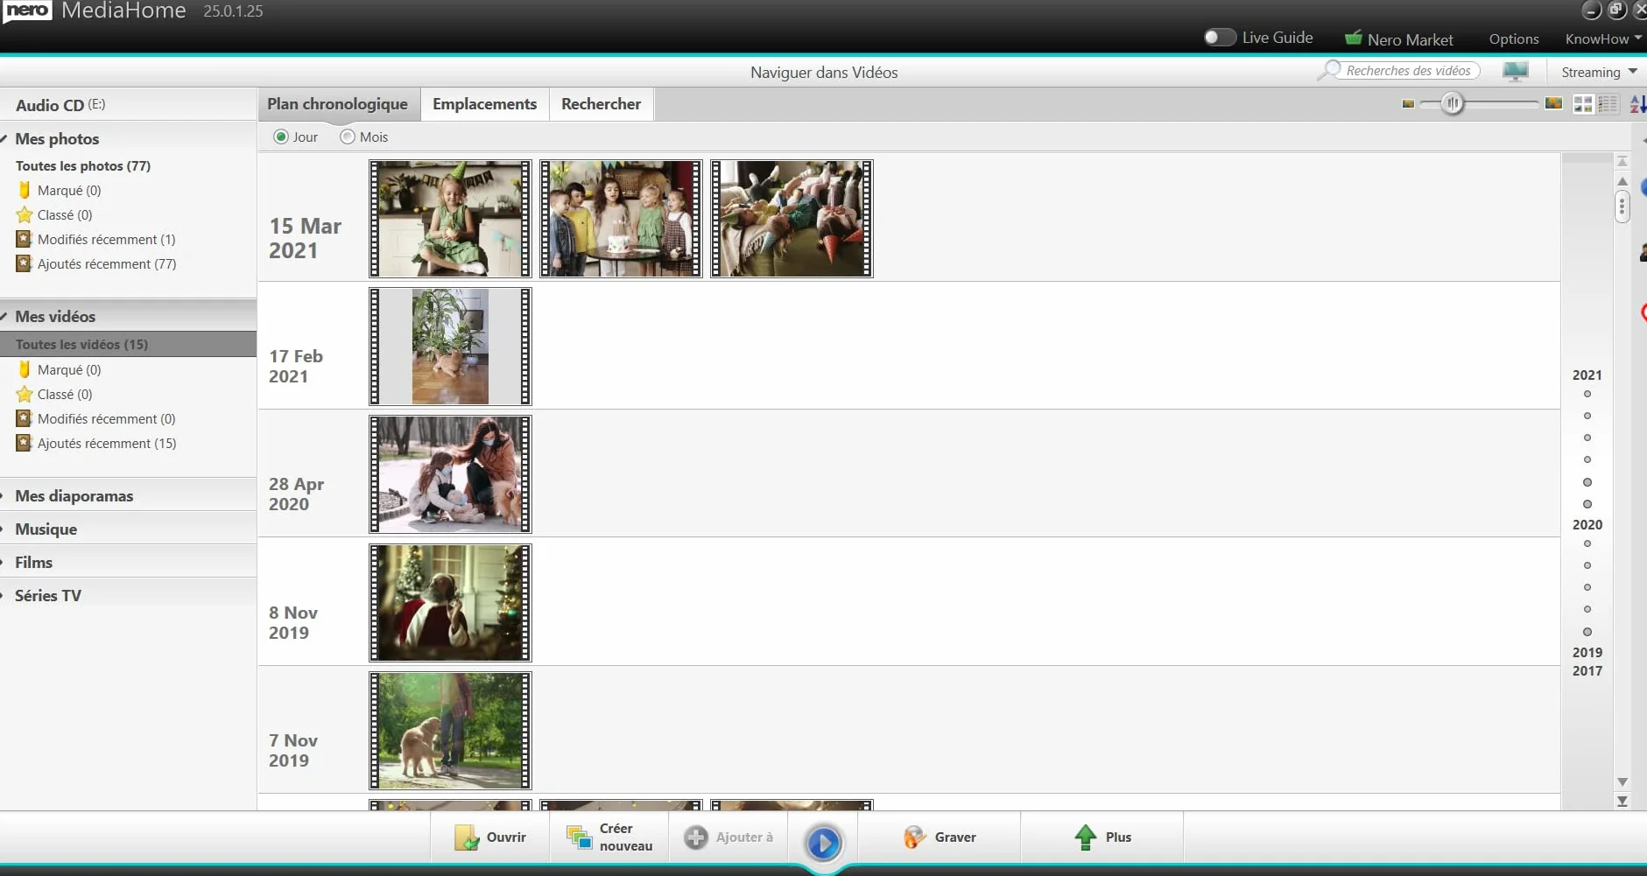Viewport: 1647px width, 876px height.
Task: Click the Créer nouveau icon
Action: [579, 837]
